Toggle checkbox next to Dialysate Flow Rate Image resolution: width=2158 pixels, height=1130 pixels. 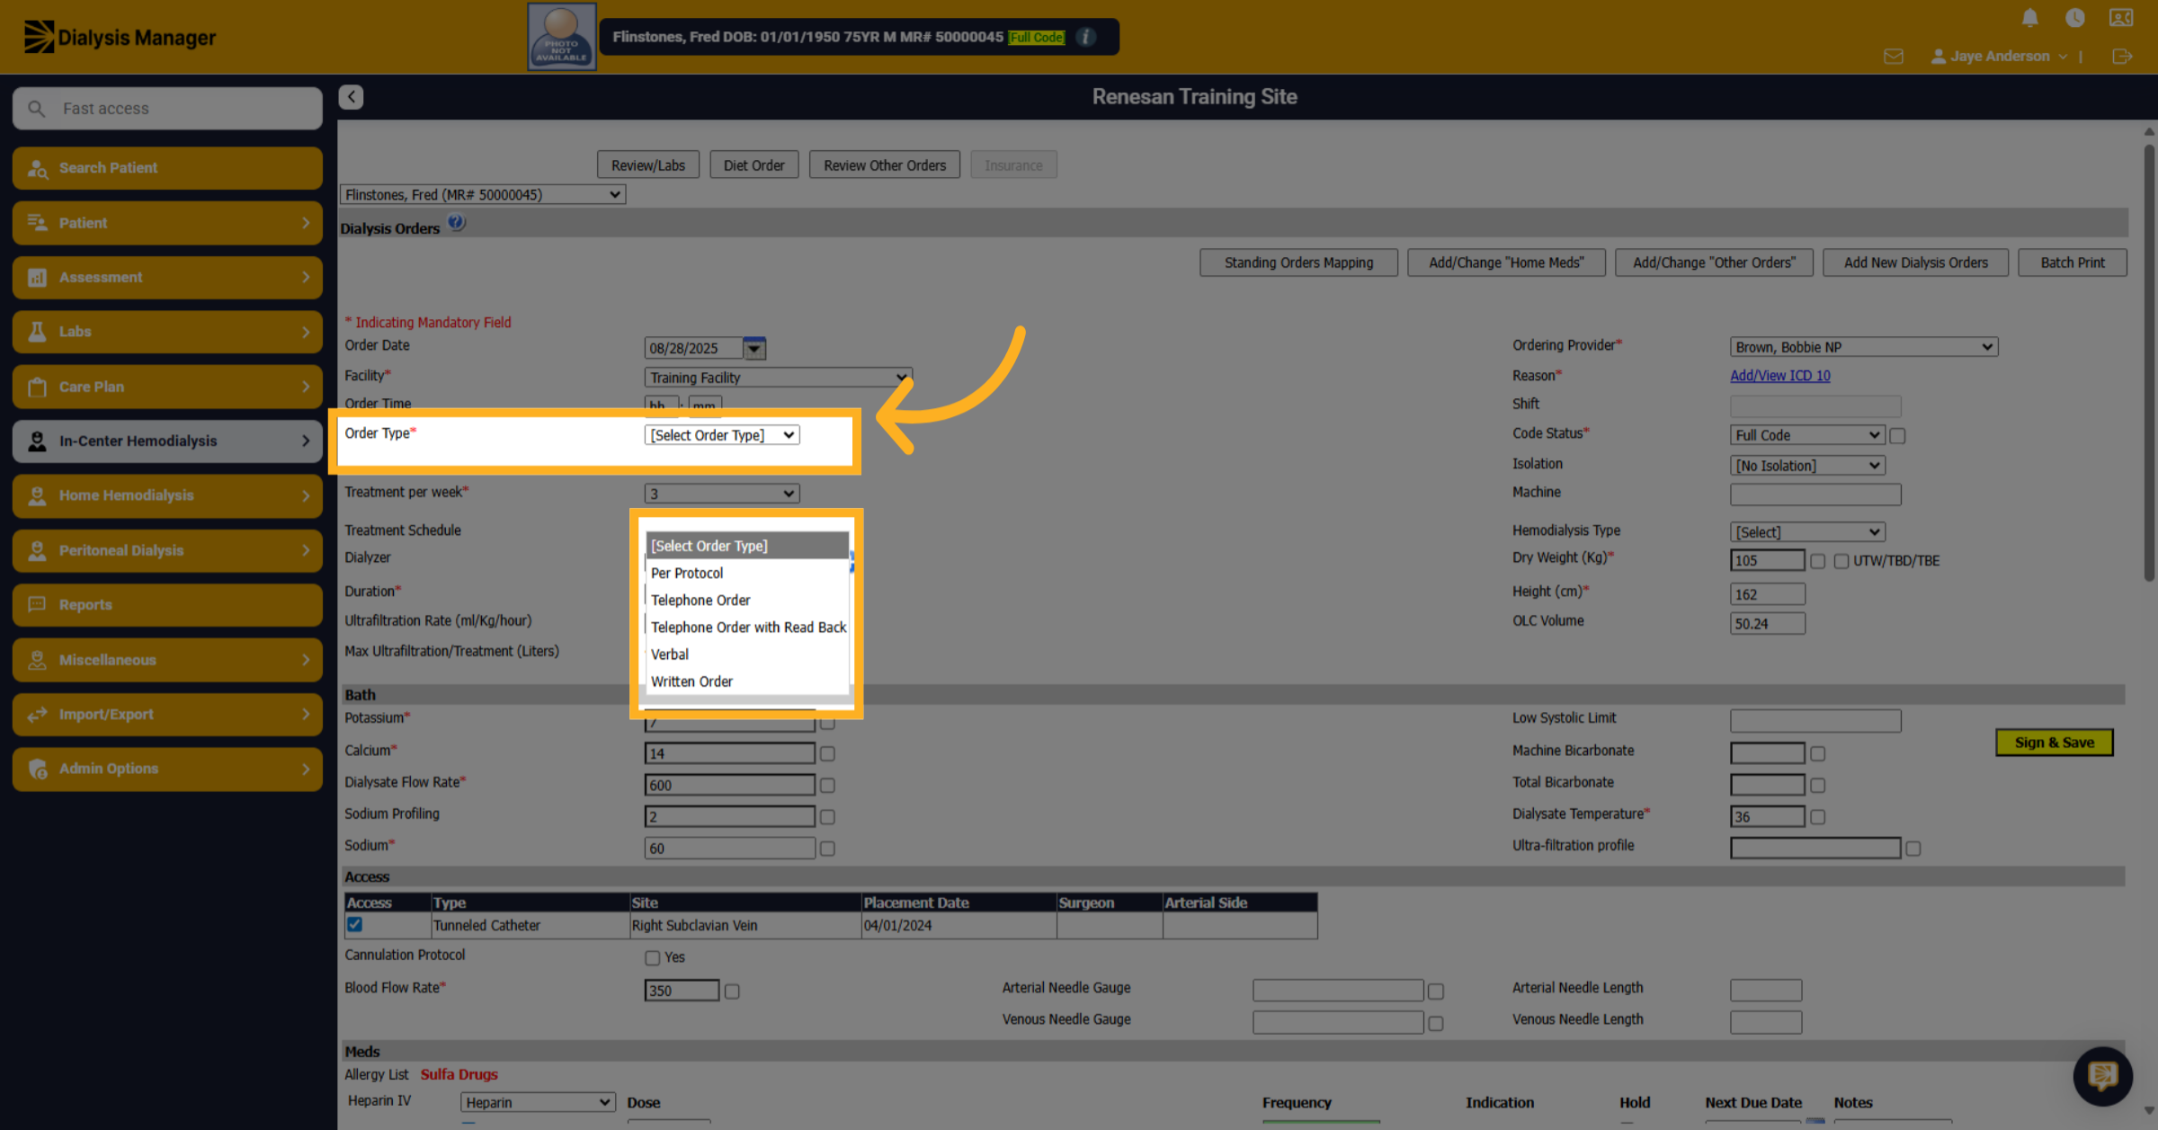[827, 786]
